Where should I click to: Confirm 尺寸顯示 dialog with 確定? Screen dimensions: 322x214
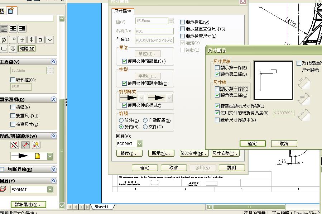coord(253,143)
